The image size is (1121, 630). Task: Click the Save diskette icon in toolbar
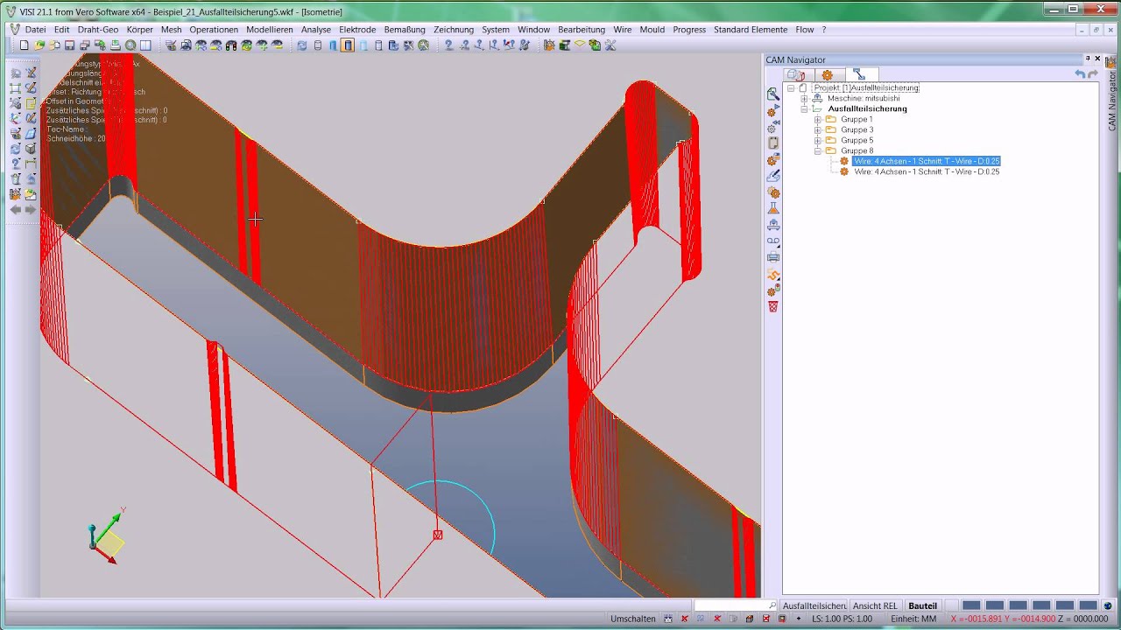[x=69, y=45]
